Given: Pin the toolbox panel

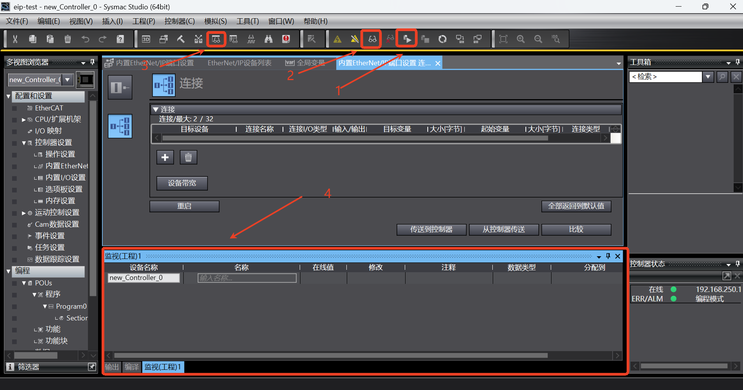Looking at the screenshot, I should point(738,62).
